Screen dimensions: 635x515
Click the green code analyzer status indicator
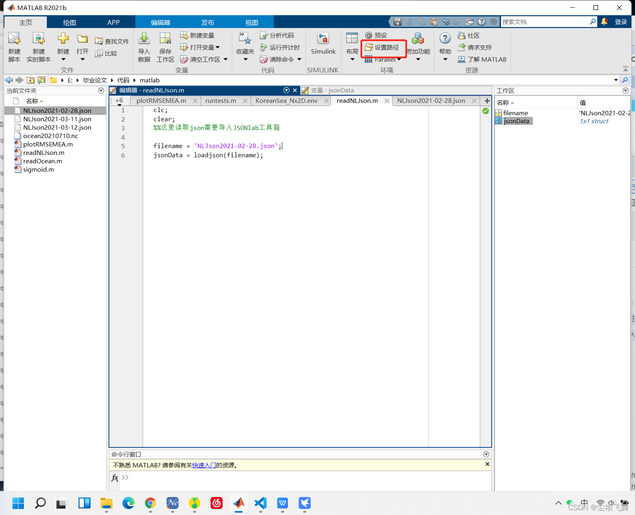pyautogui.click(x=486, y=111)
